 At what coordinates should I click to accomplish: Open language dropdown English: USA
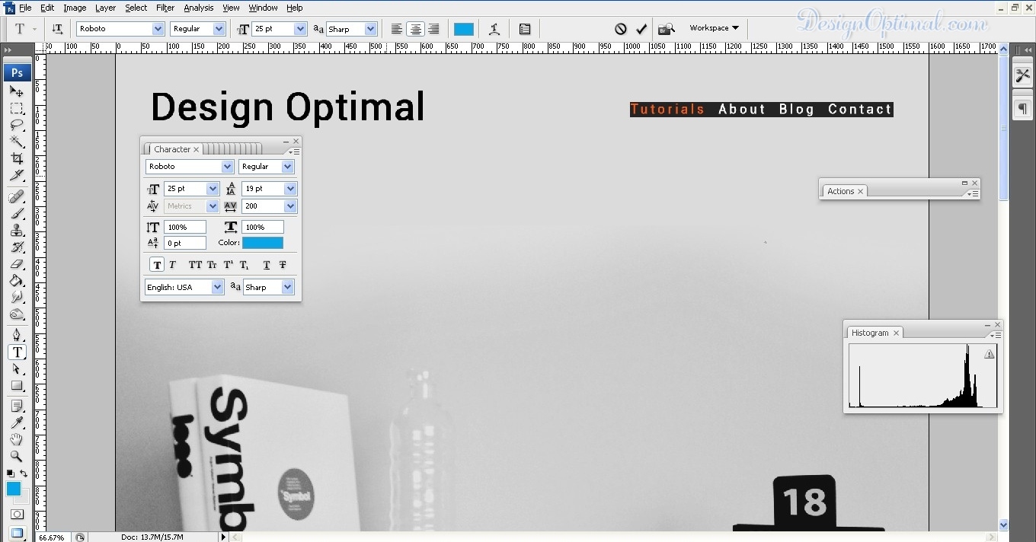point(217,287)
